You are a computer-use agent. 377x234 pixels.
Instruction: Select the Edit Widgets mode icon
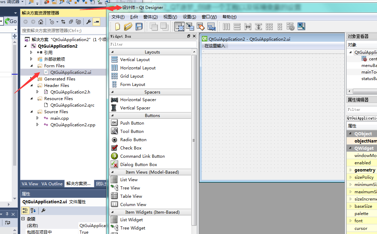pos(179,27)
